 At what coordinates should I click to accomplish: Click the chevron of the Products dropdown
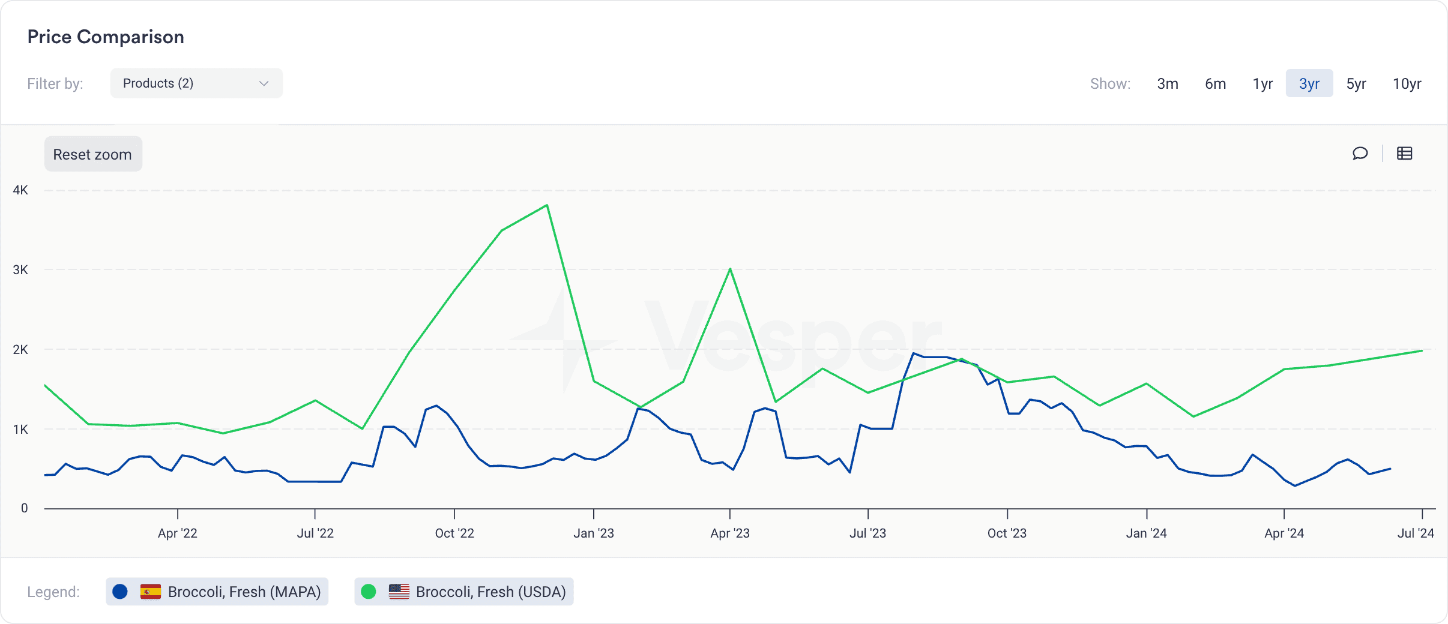point(264,83)
